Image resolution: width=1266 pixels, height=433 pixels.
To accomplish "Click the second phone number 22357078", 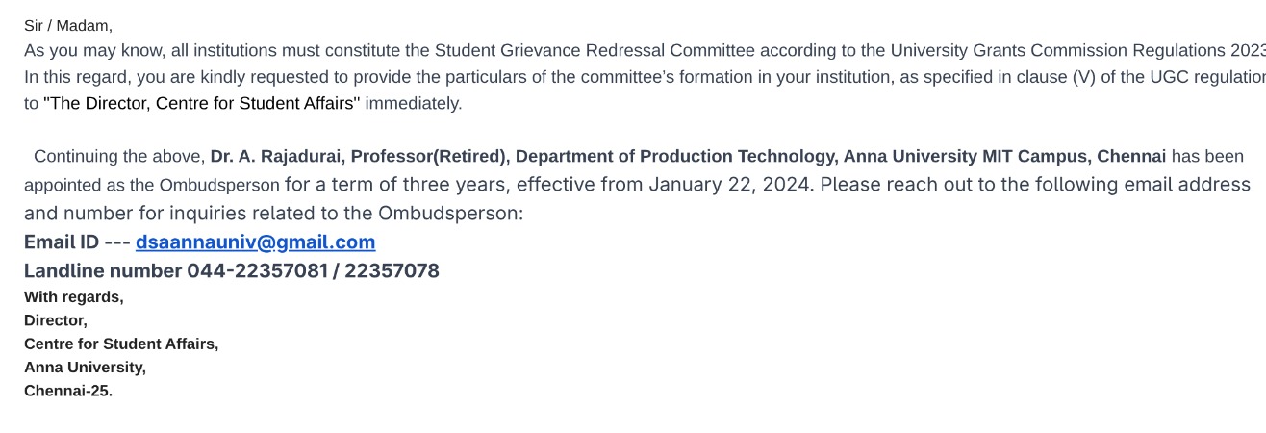I will pyautogui.click(x=392, y=271).
